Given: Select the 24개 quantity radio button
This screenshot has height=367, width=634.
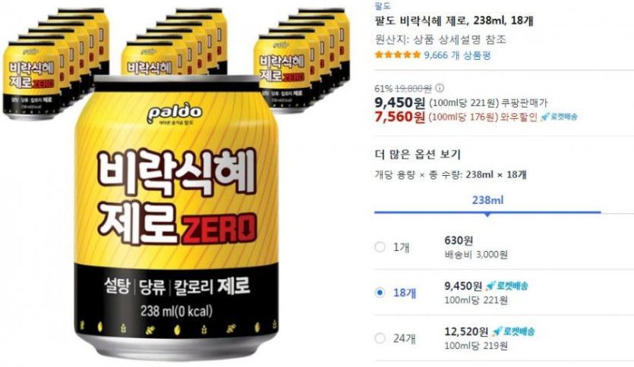Looking at the screenshot, I should 380,338.
